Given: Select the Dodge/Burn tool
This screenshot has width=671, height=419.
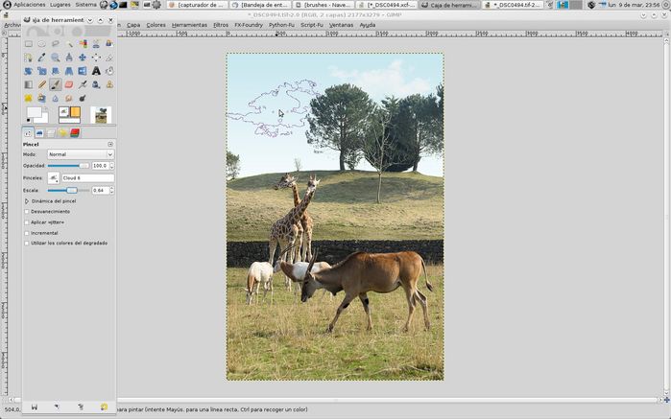Looking at the screenshot, I should tap(83, 99).
